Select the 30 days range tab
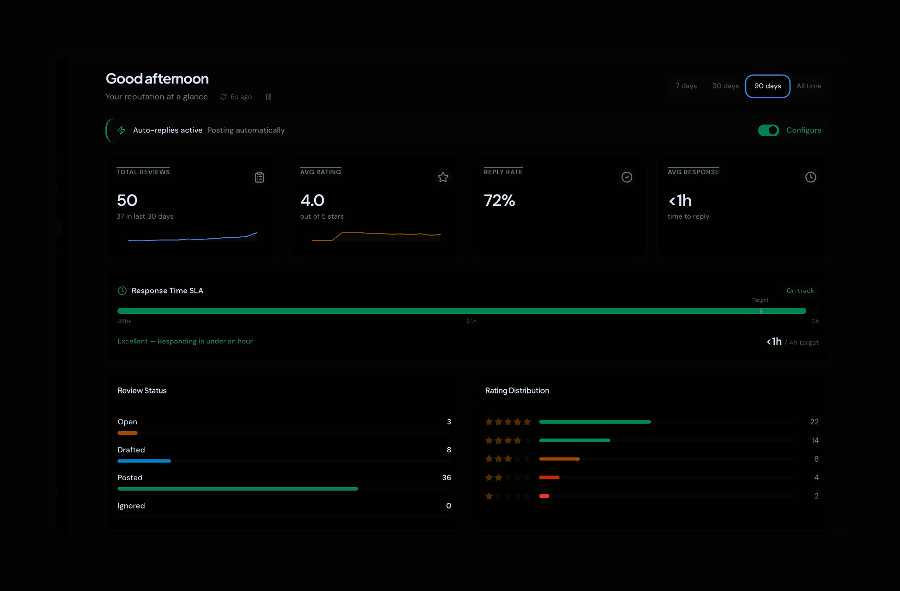Screen dimensions: 900x591 coord(725,86)
